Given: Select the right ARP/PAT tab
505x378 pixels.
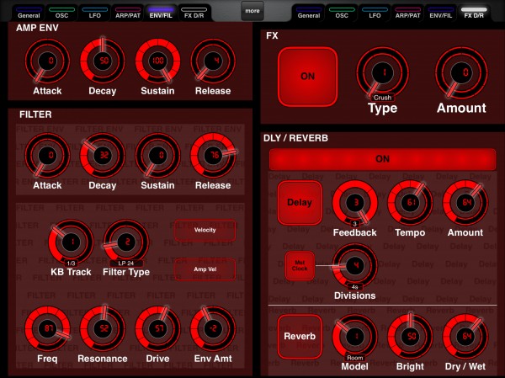Looking at the screenshot, I should pos(407,13).
